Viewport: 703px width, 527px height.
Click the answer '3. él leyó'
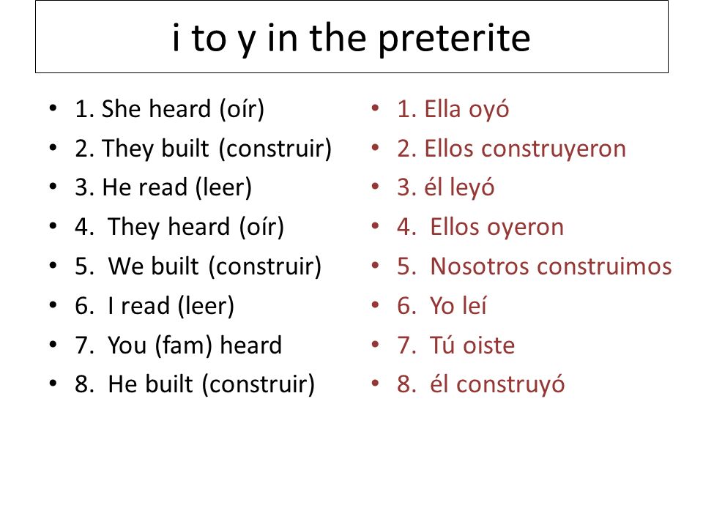pyautogui.click(x=446, y=188)
